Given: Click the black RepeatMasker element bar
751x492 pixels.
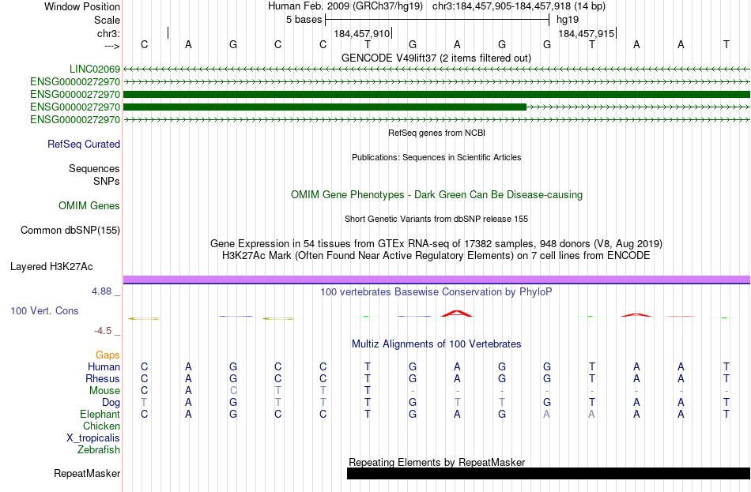Looking at the screenshot, I should [x=549, y=473].
